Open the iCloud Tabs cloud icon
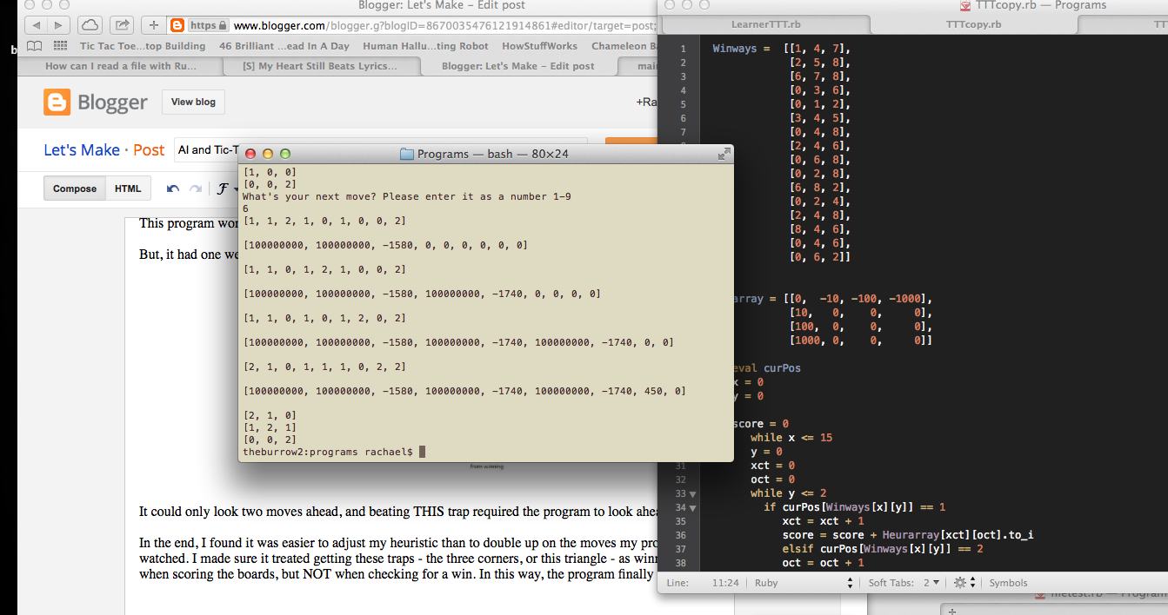 pos(90,25)
